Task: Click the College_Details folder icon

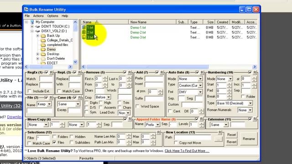Action: click(x=43, y=40)
